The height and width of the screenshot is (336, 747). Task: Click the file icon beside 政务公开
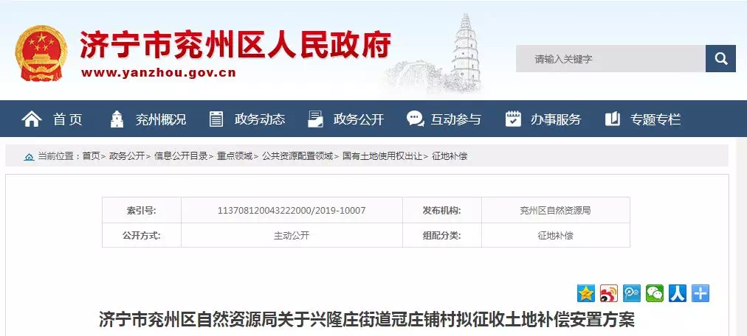pos(315,119)
